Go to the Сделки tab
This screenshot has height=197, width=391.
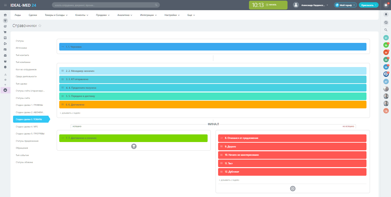32,15
